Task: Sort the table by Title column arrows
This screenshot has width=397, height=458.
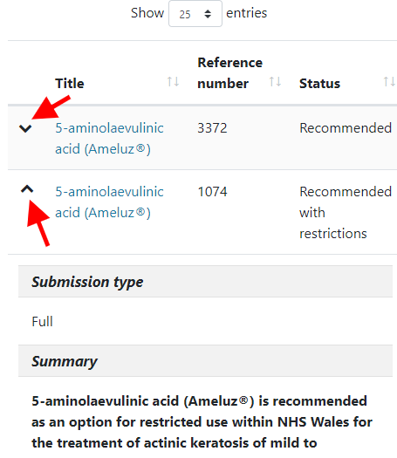Action: [x=173, y=82]
